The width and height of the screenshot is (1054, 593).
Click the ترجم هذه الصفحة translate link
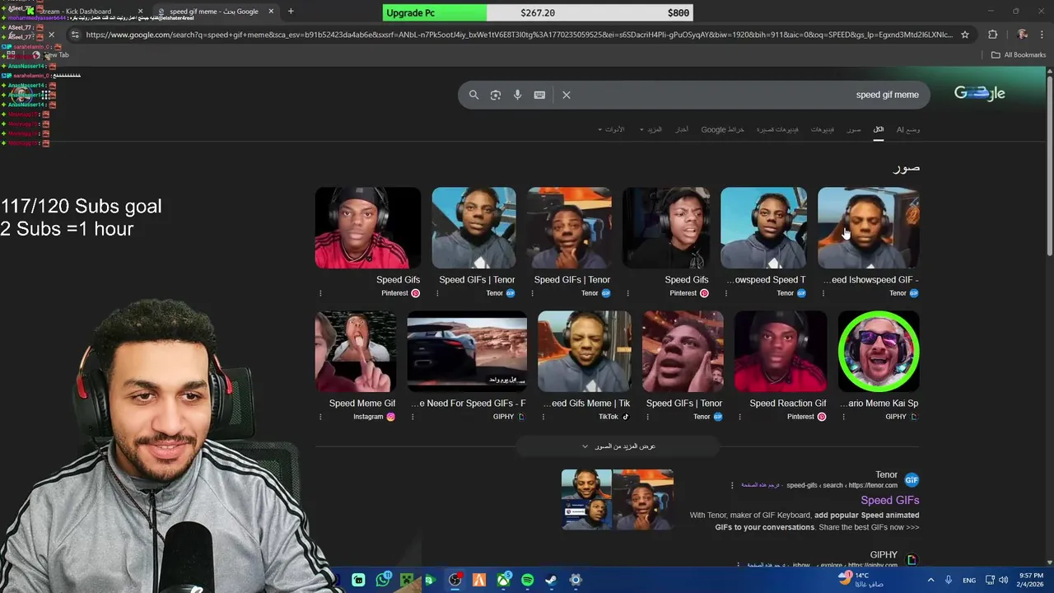(x=760, y=485)
